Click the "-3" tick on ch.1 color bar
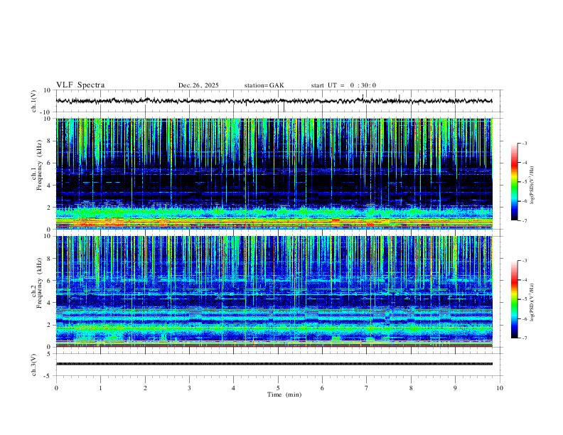The width and height of the screenshot is (563, 435). [x=525, y=144]
